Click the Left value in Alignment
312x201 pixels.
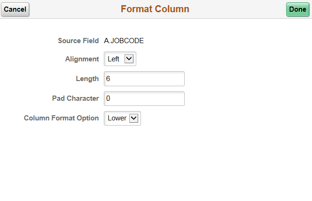tap(113, 59)
